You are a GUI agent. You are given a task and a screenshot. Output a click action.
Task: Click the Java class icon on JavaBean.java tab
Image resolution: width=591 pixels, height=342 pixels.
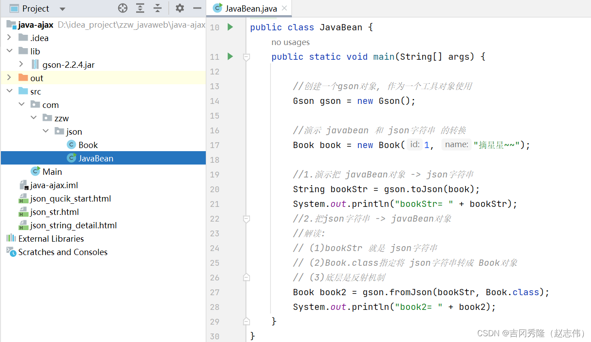click(217, 8)
